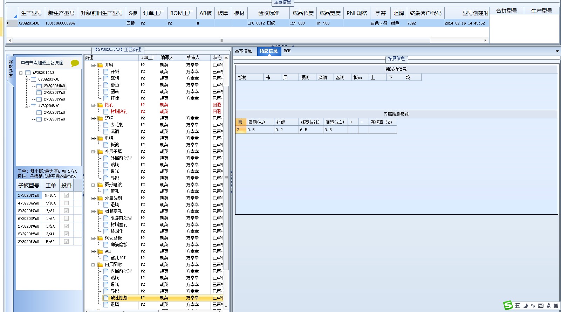Click the yellow speech bubble hint icon

[x=75, y=63]
